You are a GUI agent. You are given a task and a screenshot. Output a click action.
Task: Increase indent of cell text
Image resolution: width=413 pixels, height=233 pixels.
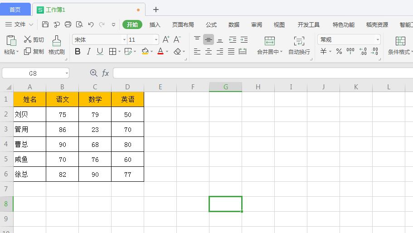click(x=244, y=39)
